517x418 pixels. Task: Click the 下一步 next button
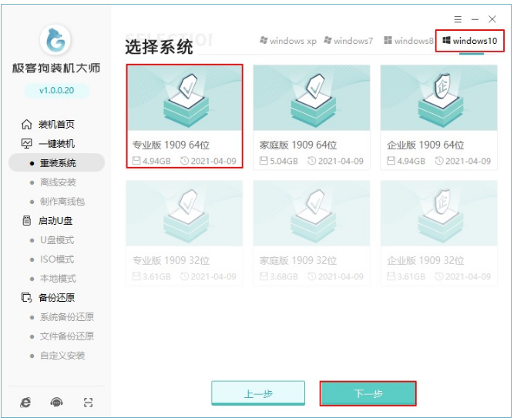coord(368,393)
